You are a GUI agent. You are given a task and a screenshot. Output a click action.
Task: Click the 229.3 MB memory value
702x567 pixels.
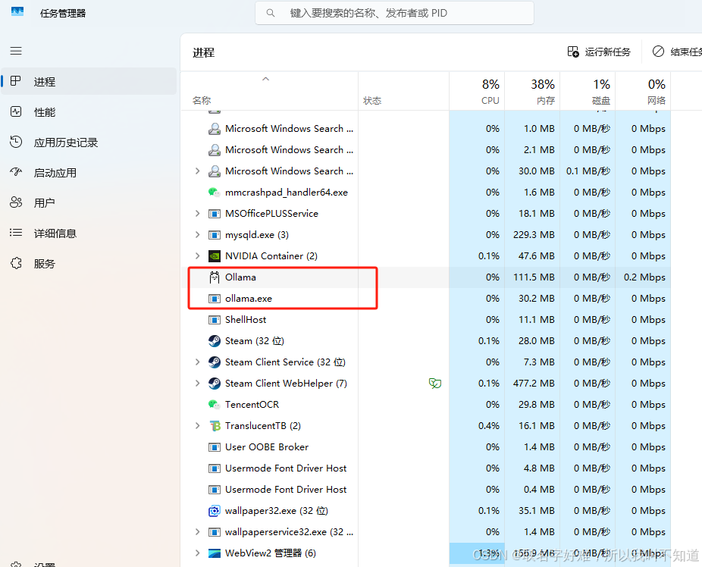point(534,235)
